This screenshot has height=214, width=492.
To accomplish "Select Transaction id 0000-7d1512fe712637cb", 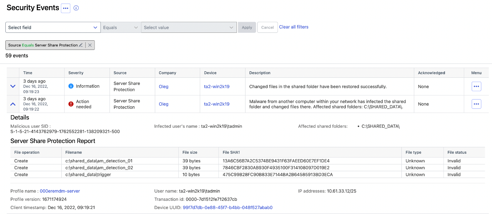I will (x=211, y=199).
